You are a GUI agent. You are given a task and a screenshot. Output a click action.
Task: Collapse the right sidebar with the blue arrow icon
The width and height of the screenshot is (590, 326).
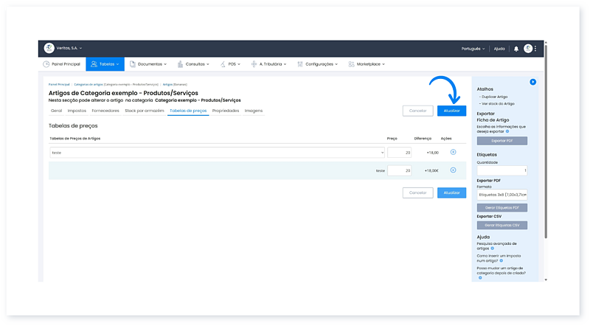coord(532,82)
